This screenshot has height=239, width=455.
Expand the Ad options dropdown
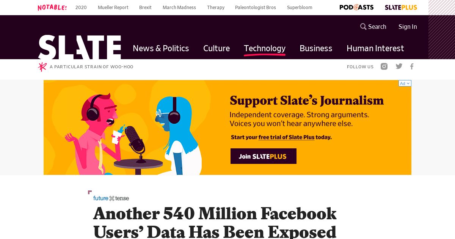[x=405, y=83]
